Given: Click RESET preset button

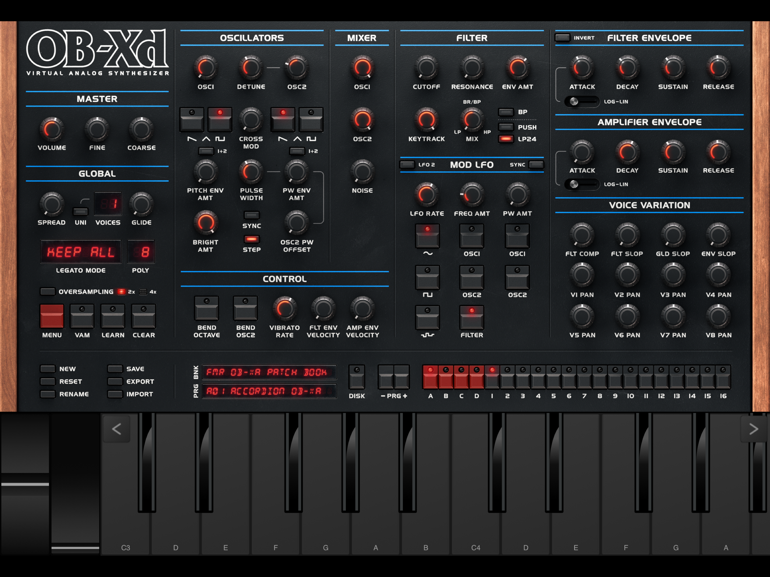Looking at the screenshot, I should tap(48, 381).
